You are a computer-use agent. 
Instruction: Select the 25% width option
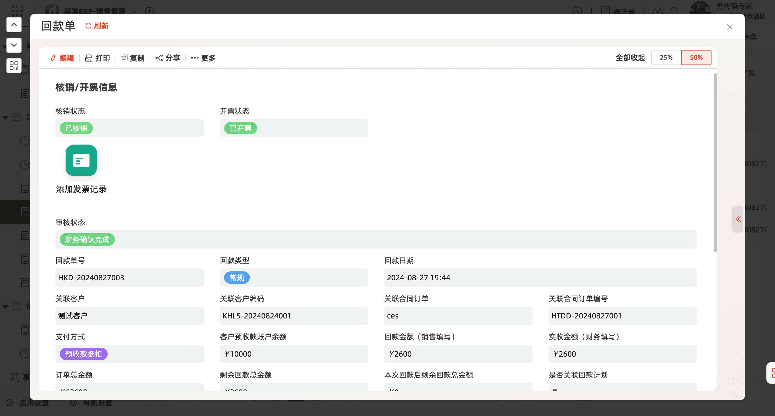click(x=666, y=57)
